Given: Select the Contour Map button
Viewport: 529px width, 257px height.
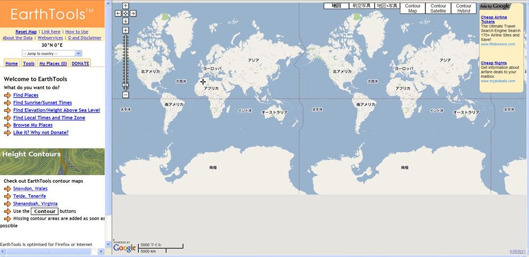Looking at the screenshot, I should [x=413, y=8].
